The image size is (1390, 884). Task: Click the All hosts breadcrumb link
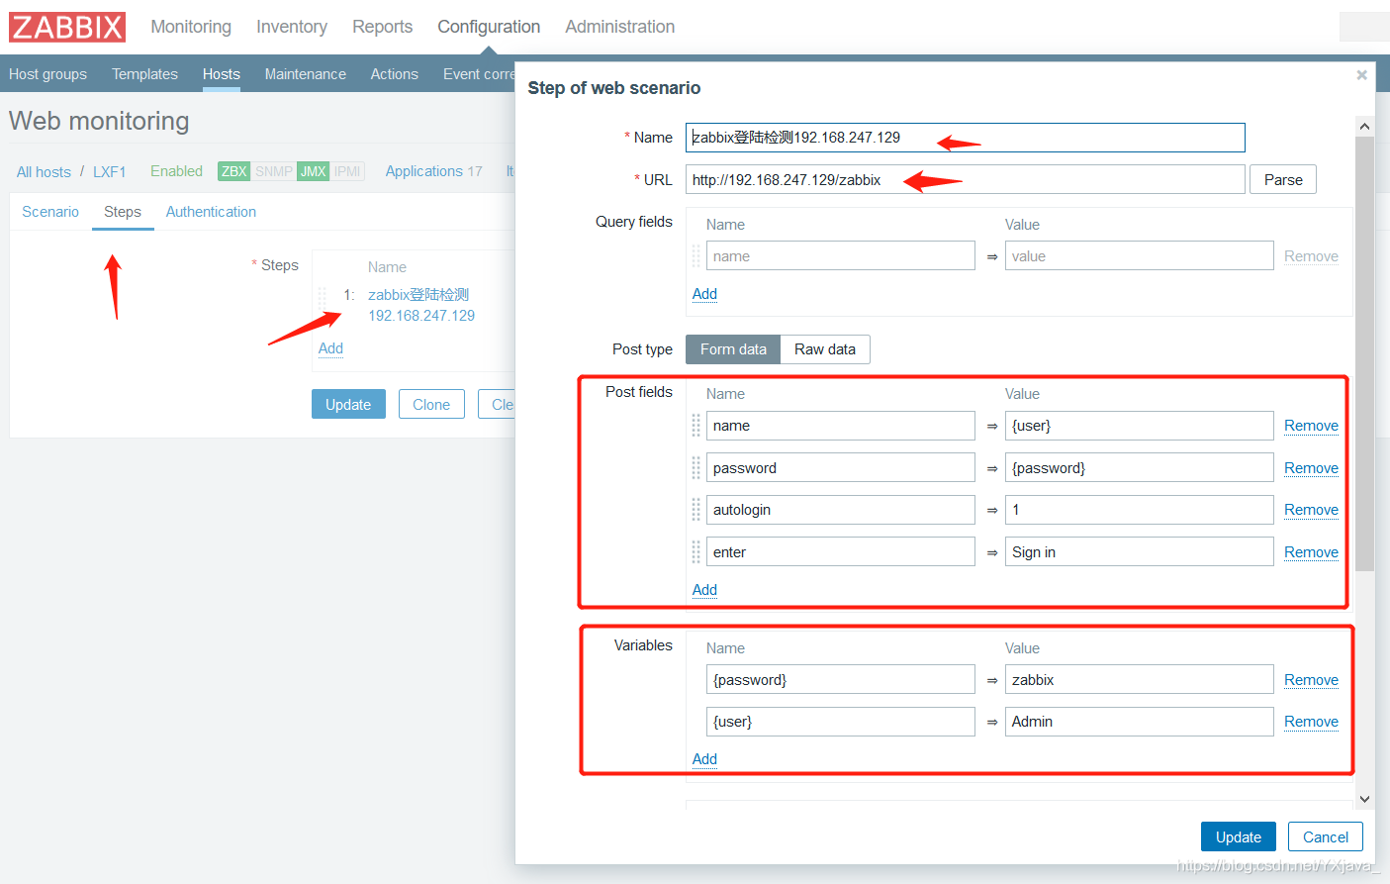(x=44, y=172)
